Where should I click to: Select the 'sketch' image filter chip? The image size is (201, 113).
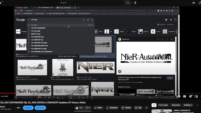point(119,31)
